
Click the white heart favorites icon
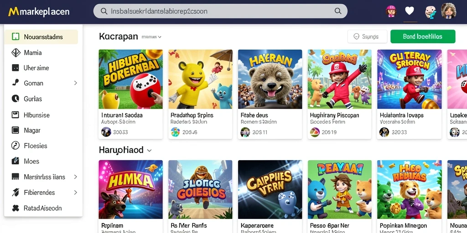pyautogui.click(x=410, y=11)
